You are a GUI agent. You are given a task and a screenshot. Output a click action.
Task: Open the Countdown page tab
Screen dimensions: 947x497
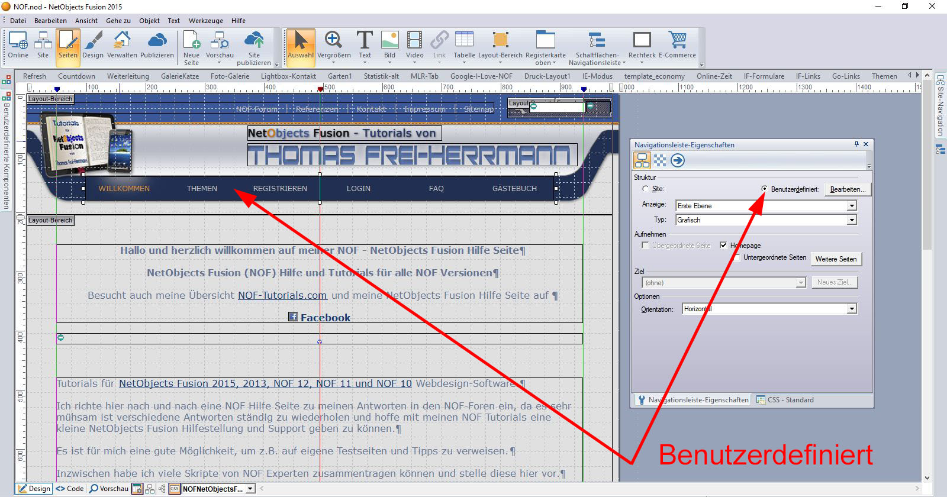tap(76, 76)
